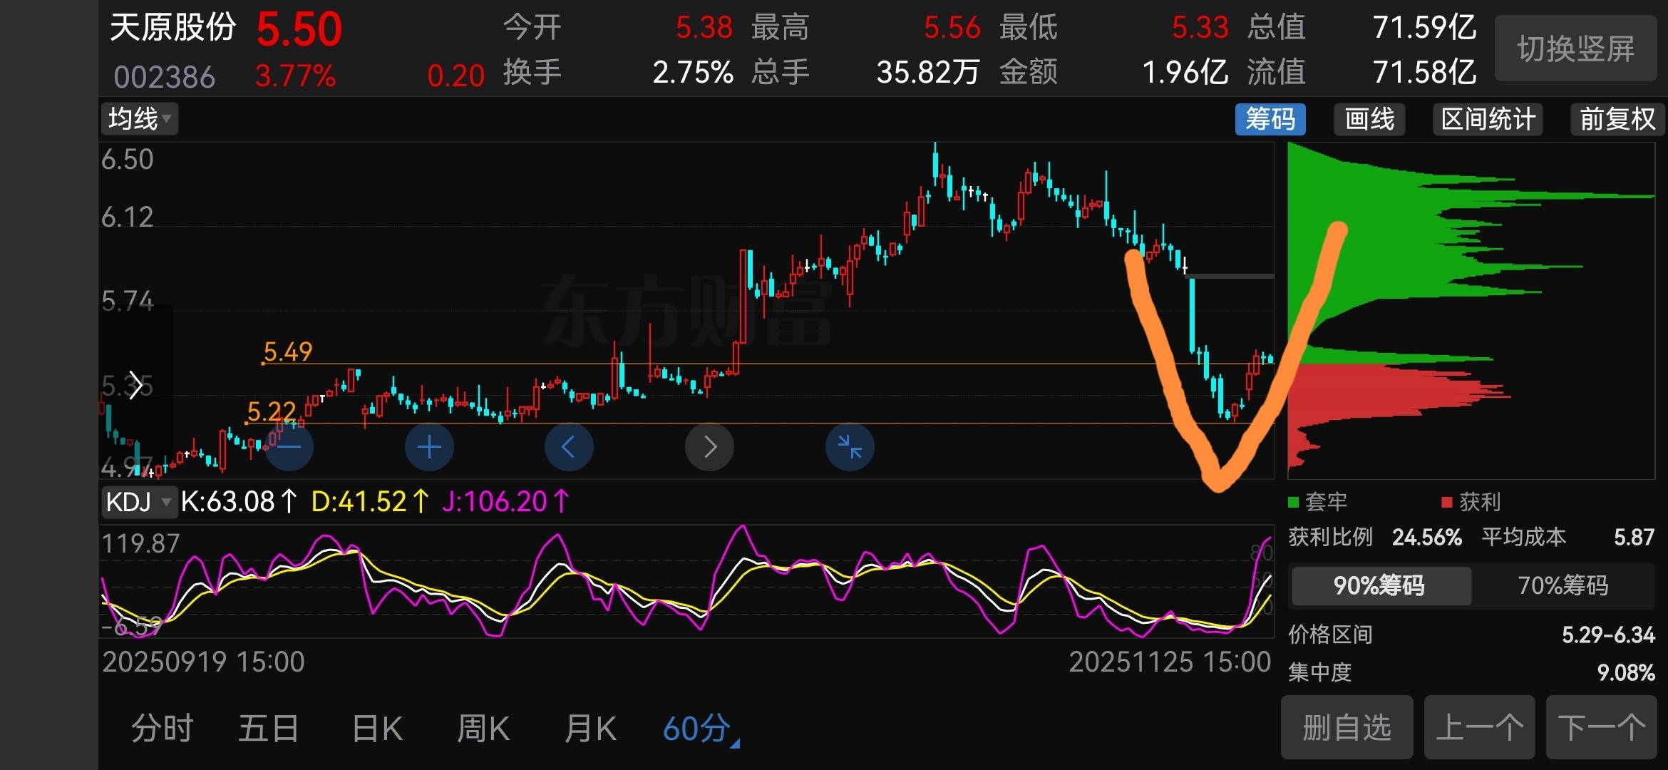The image size is (1668, 770).
Task: Click the zoom out minus chart icon
Action: click(x=289, y=447)
